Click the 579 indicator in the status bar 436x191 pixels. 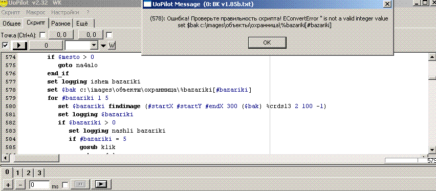431,161
